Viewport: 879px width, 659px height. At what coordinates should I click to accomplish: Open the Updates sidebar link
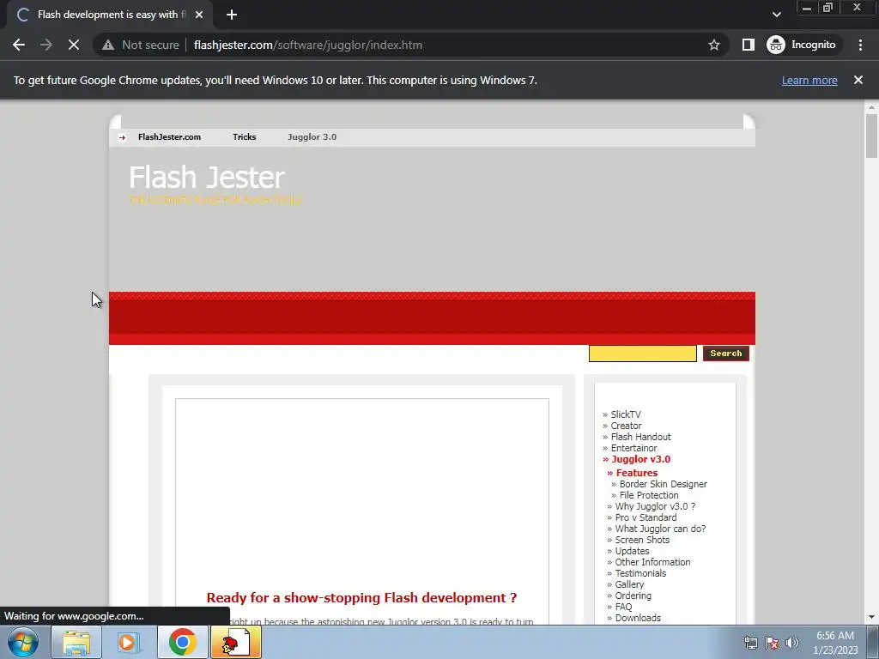[633, 551]
